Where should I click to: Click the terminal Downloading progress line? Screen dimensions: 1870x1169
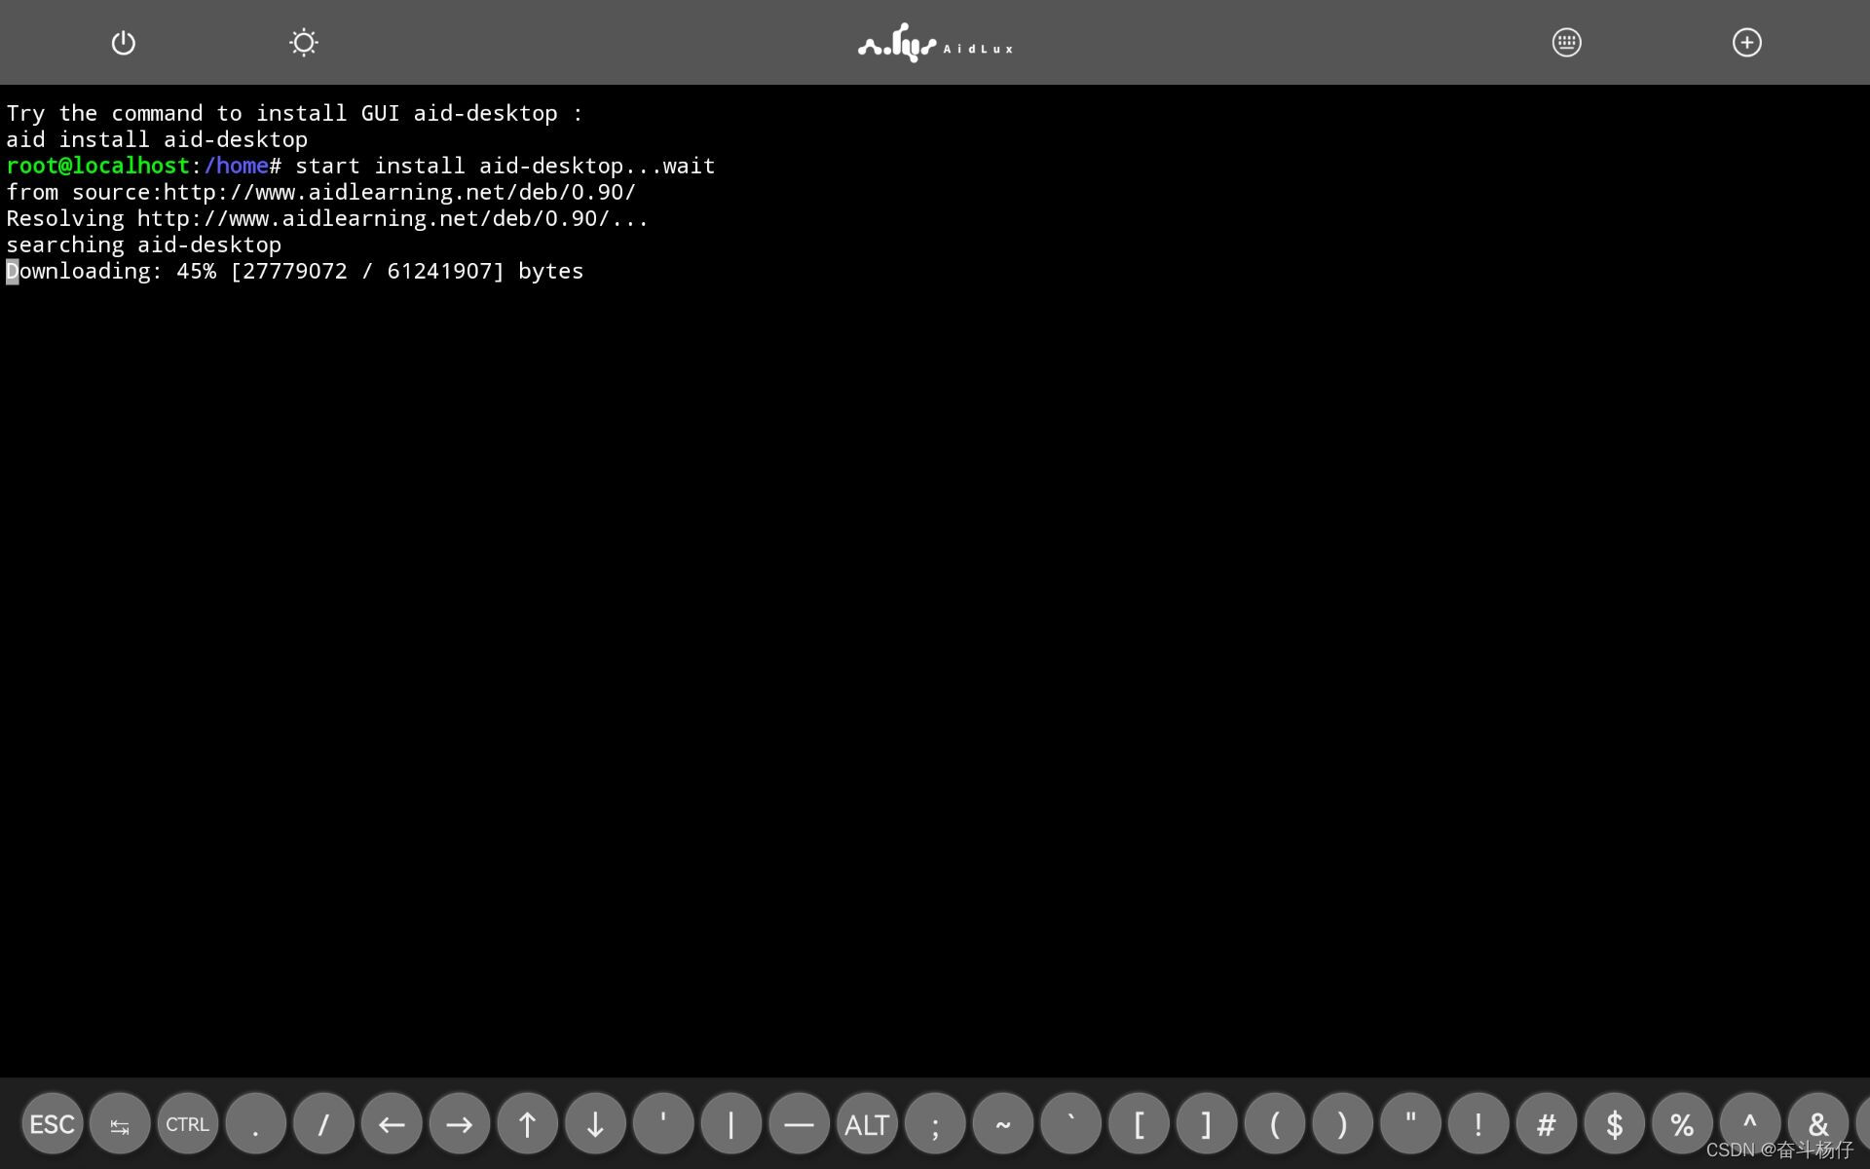(294, 272)
